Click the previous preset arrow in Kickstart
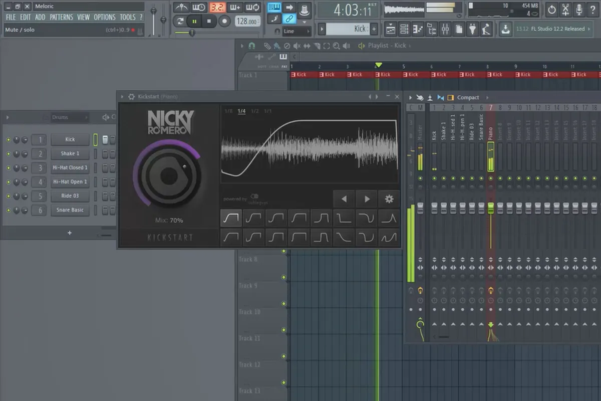The height and width of the screenshot is (401, 601). pyautogui.click(x=344, y=199)
